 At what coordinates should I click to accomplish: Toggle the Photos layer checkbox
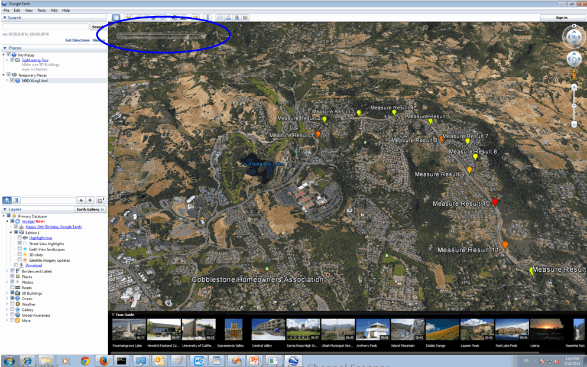(x=12, y=282)
